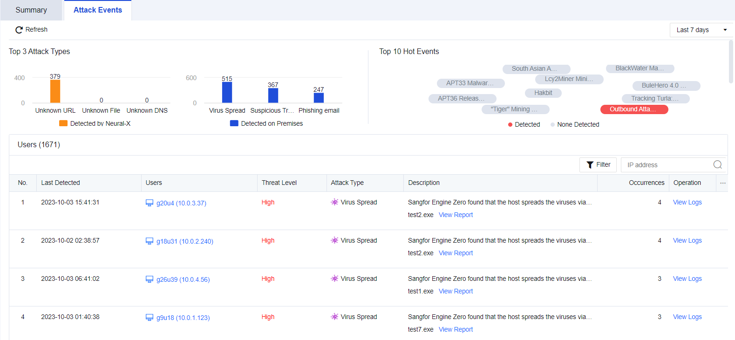Screen dimensions: 735x340
Task: Toggle the Detected by Neural-X legend
Action: click(x=95, y=123)
